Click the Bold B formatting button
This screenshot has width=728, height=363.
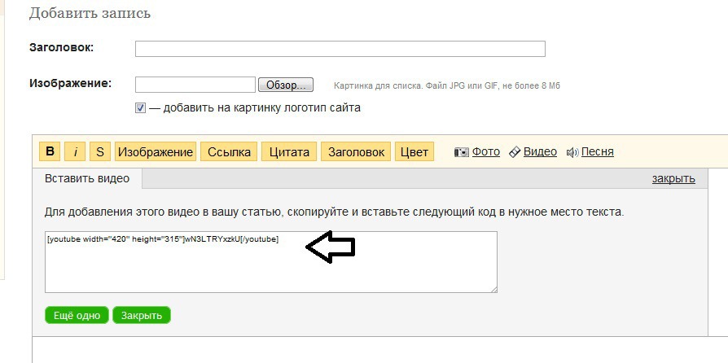pyautogui.click(x=50, y=151)
